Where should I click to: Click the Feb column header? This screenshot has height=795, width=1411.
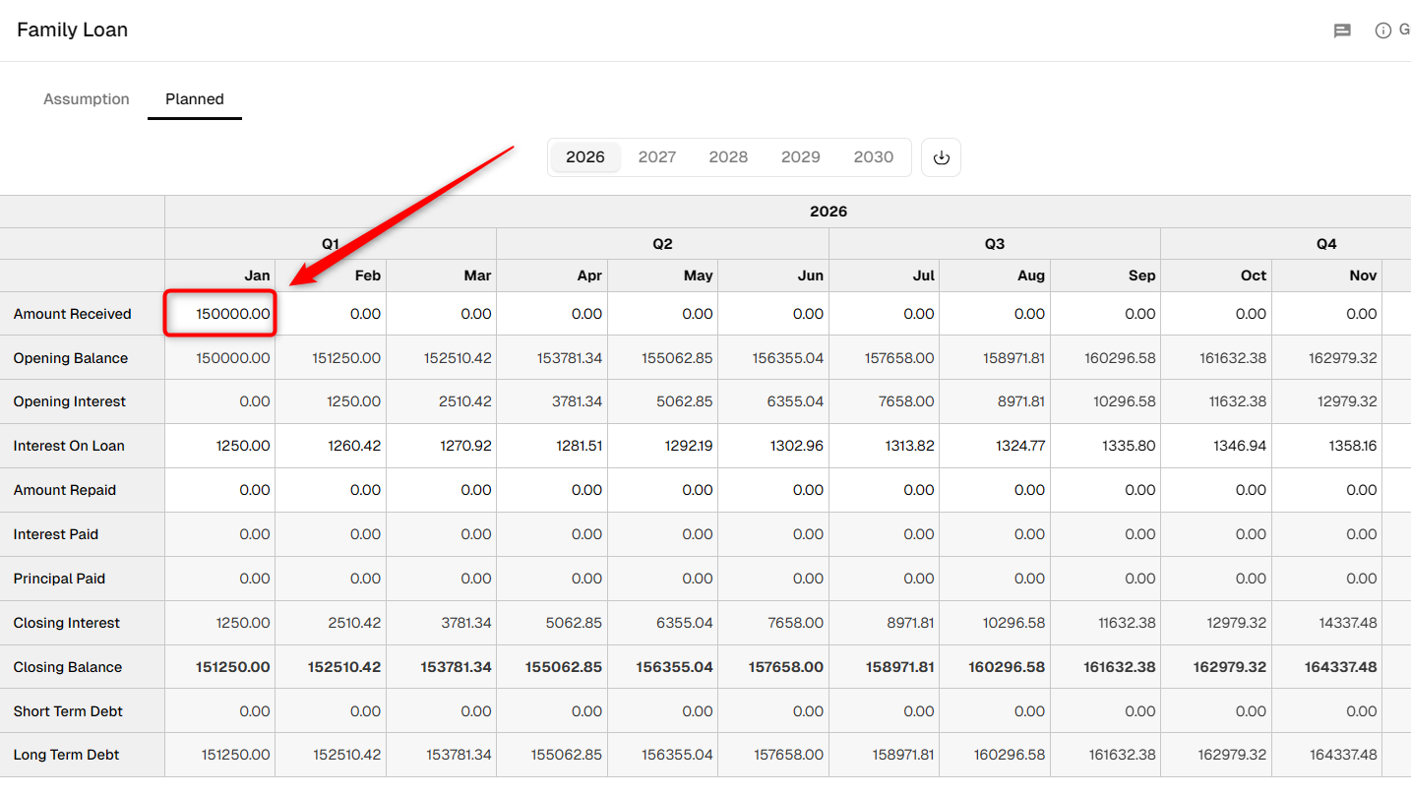[x=331, y=275]
